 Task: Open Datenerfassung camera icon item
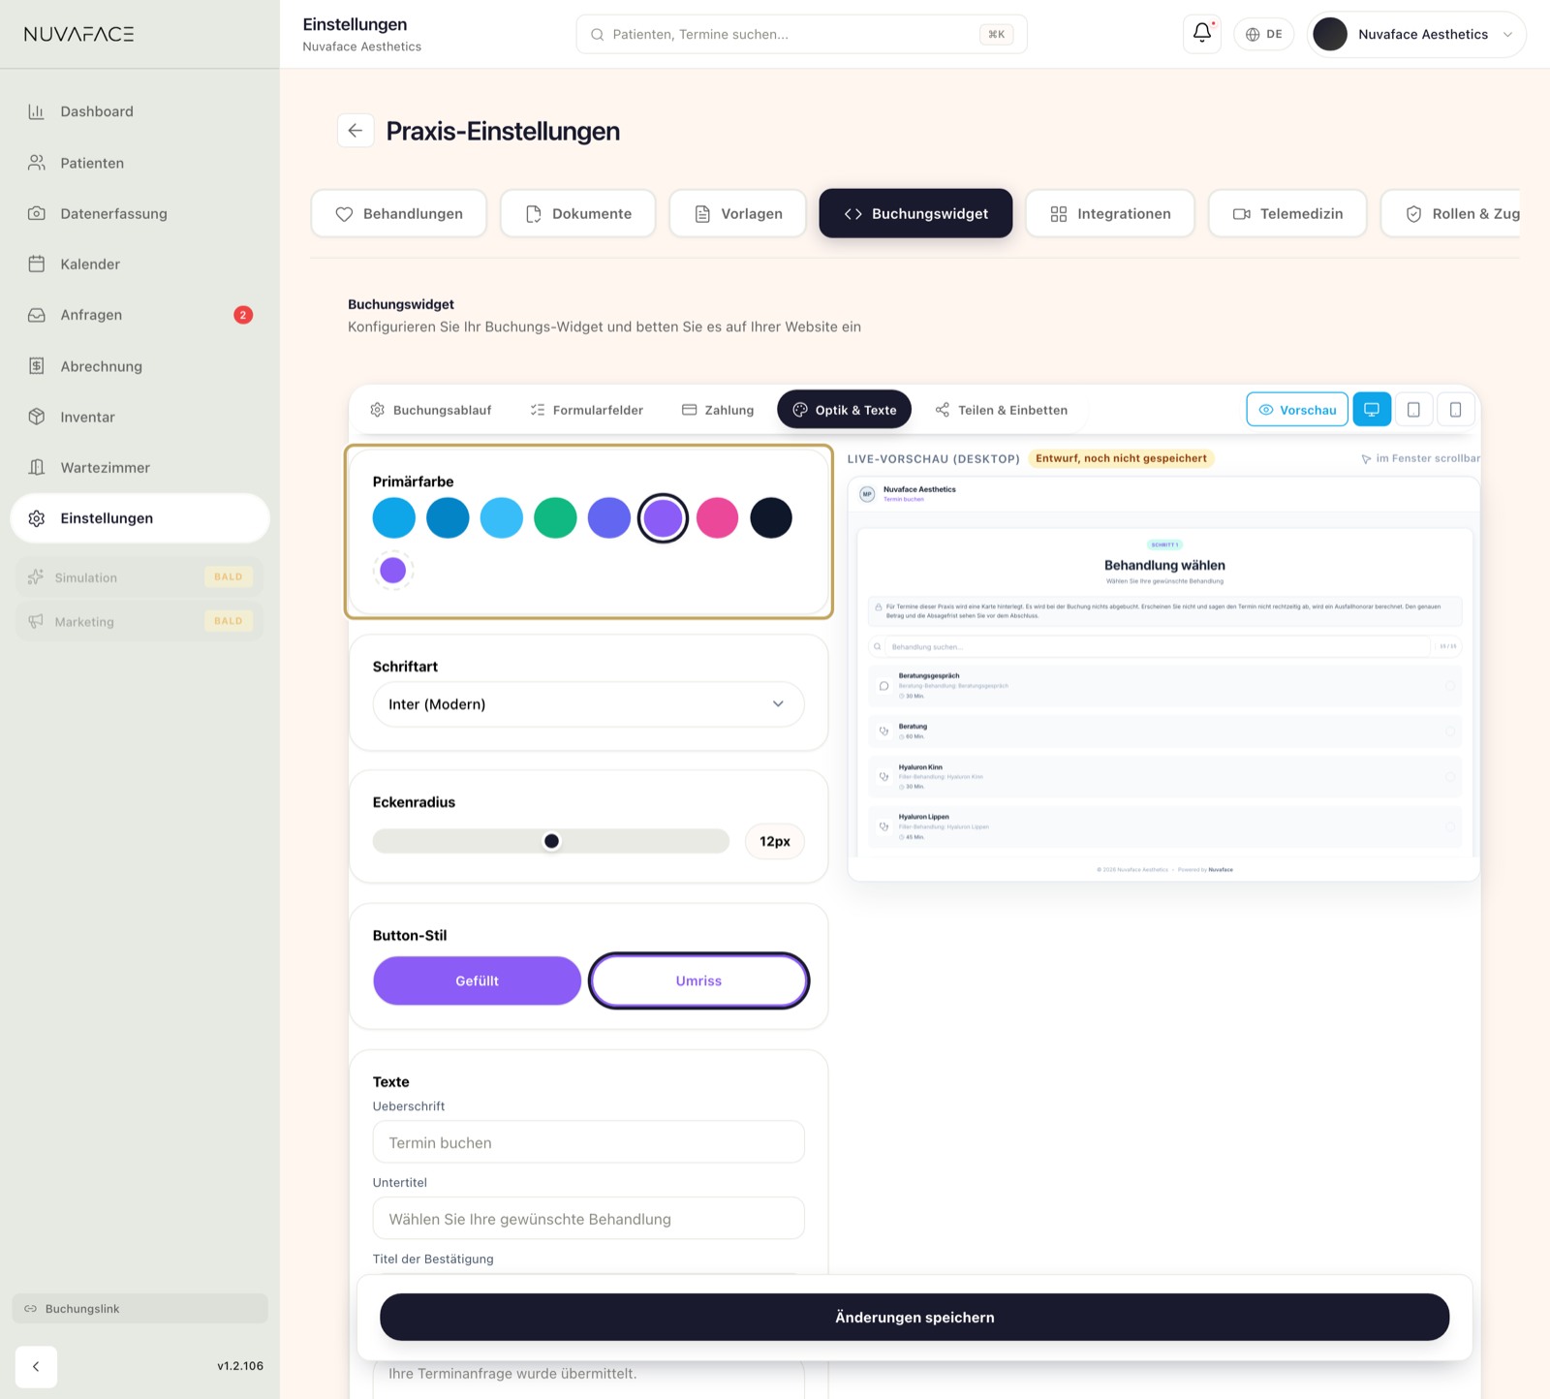click(139, 213)
